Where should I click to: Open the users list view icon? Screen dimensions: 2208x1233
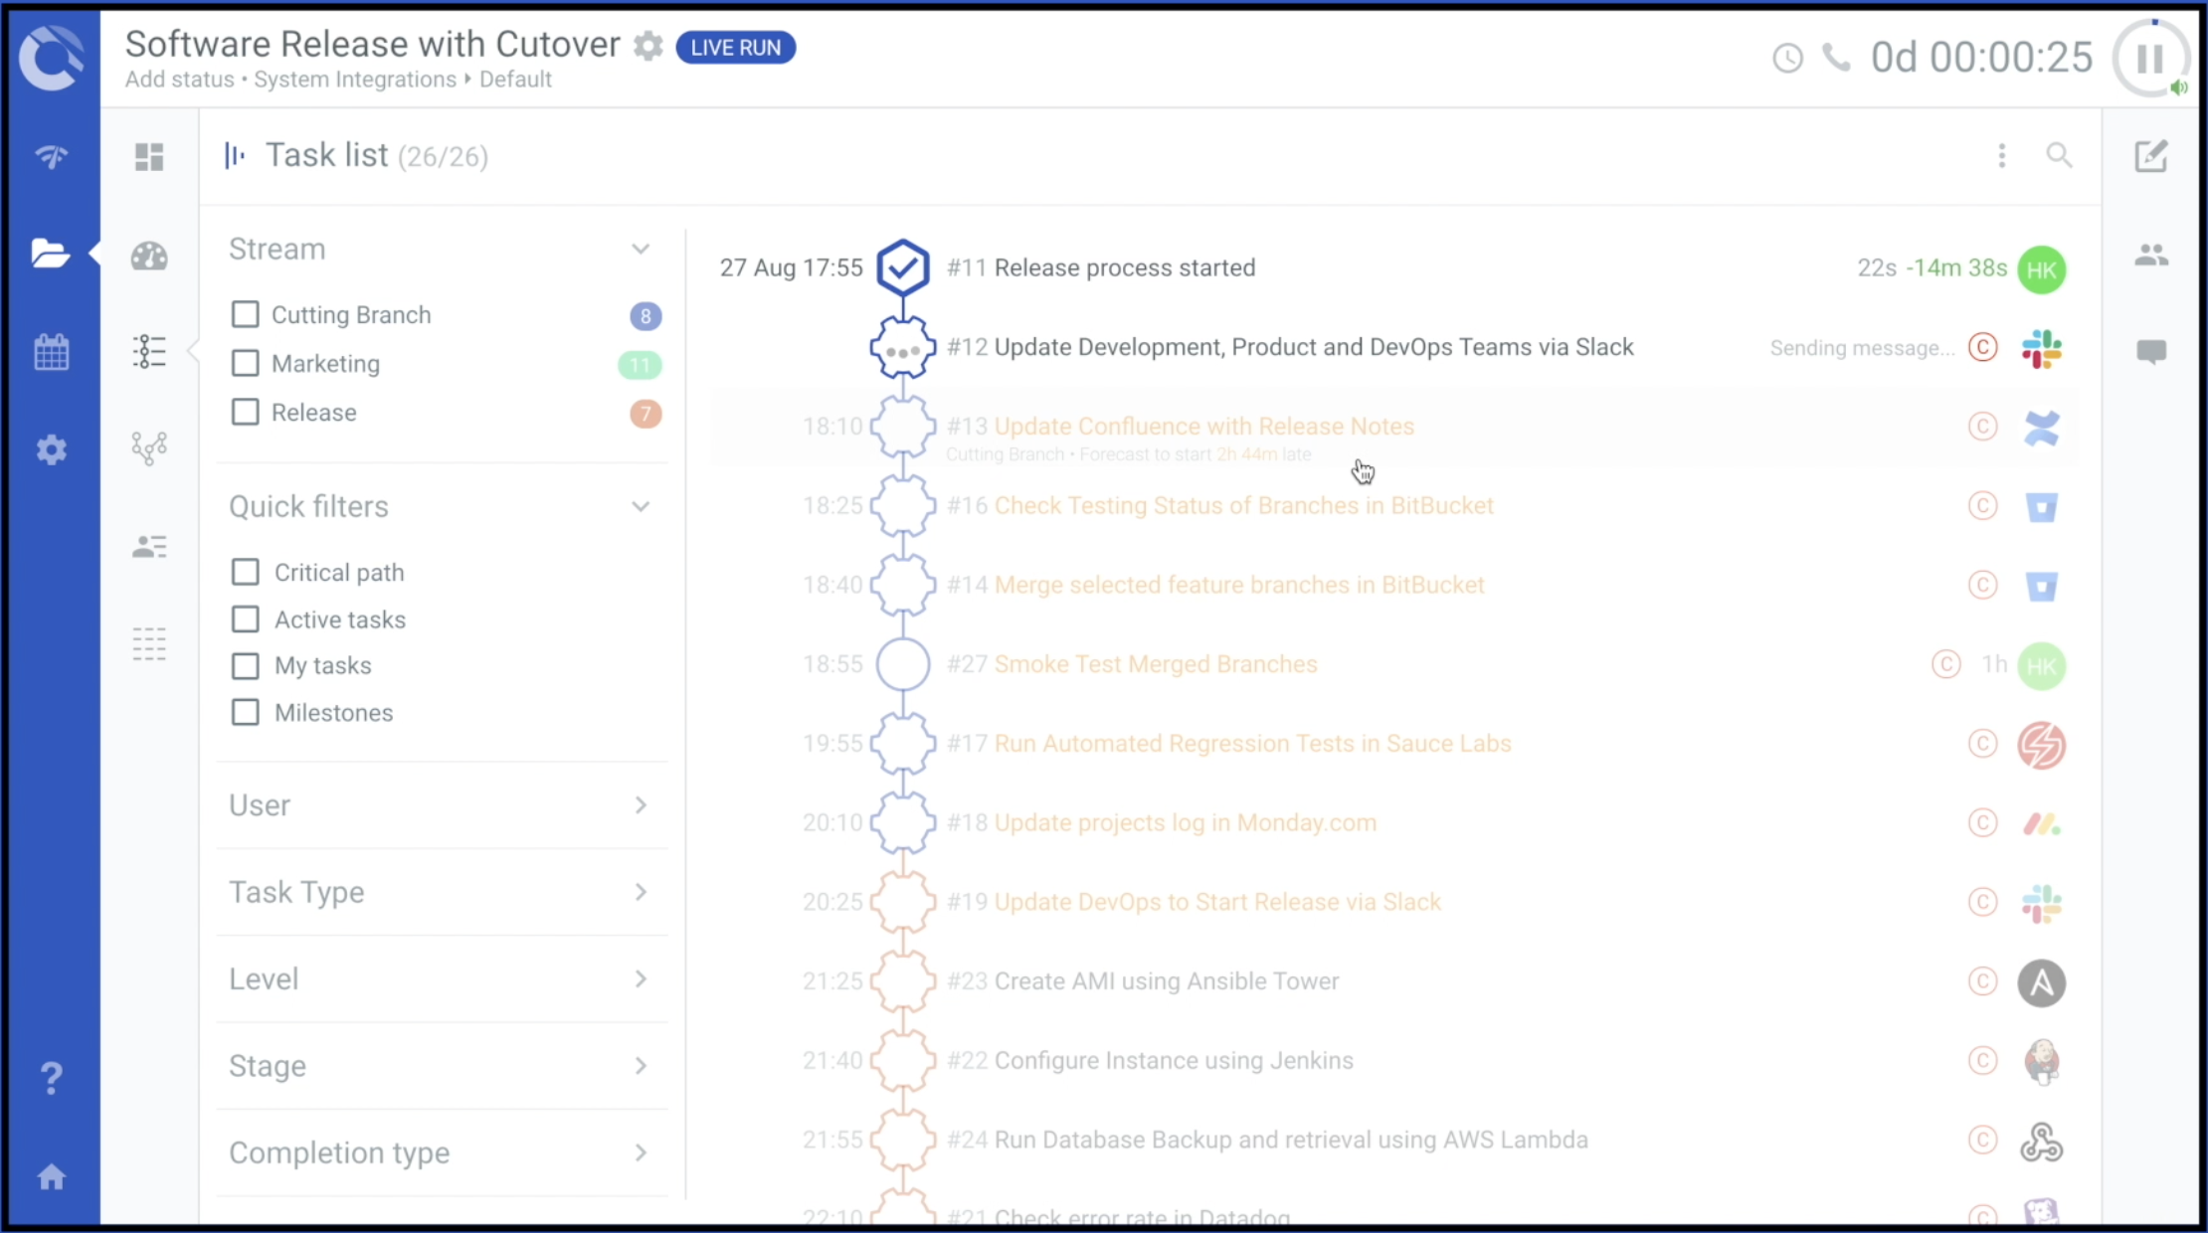pos(149,547)
